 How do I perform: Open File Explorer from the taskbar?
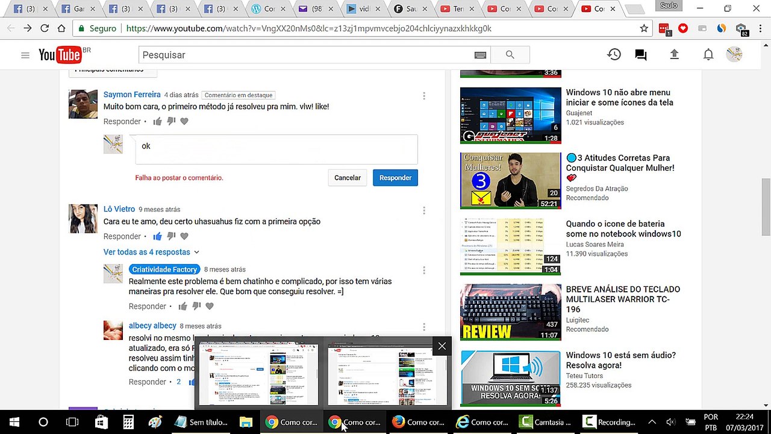(246, 422)
